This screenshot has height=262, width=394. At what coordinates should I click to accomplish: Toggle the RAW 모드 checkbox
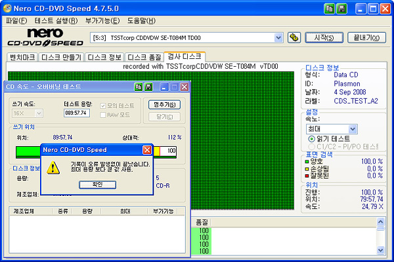pyautogui.click(x=103, y=115)
